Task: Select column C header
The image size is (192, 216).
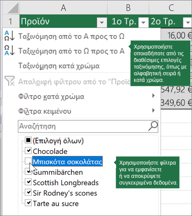Action: [x=171, y=8]
